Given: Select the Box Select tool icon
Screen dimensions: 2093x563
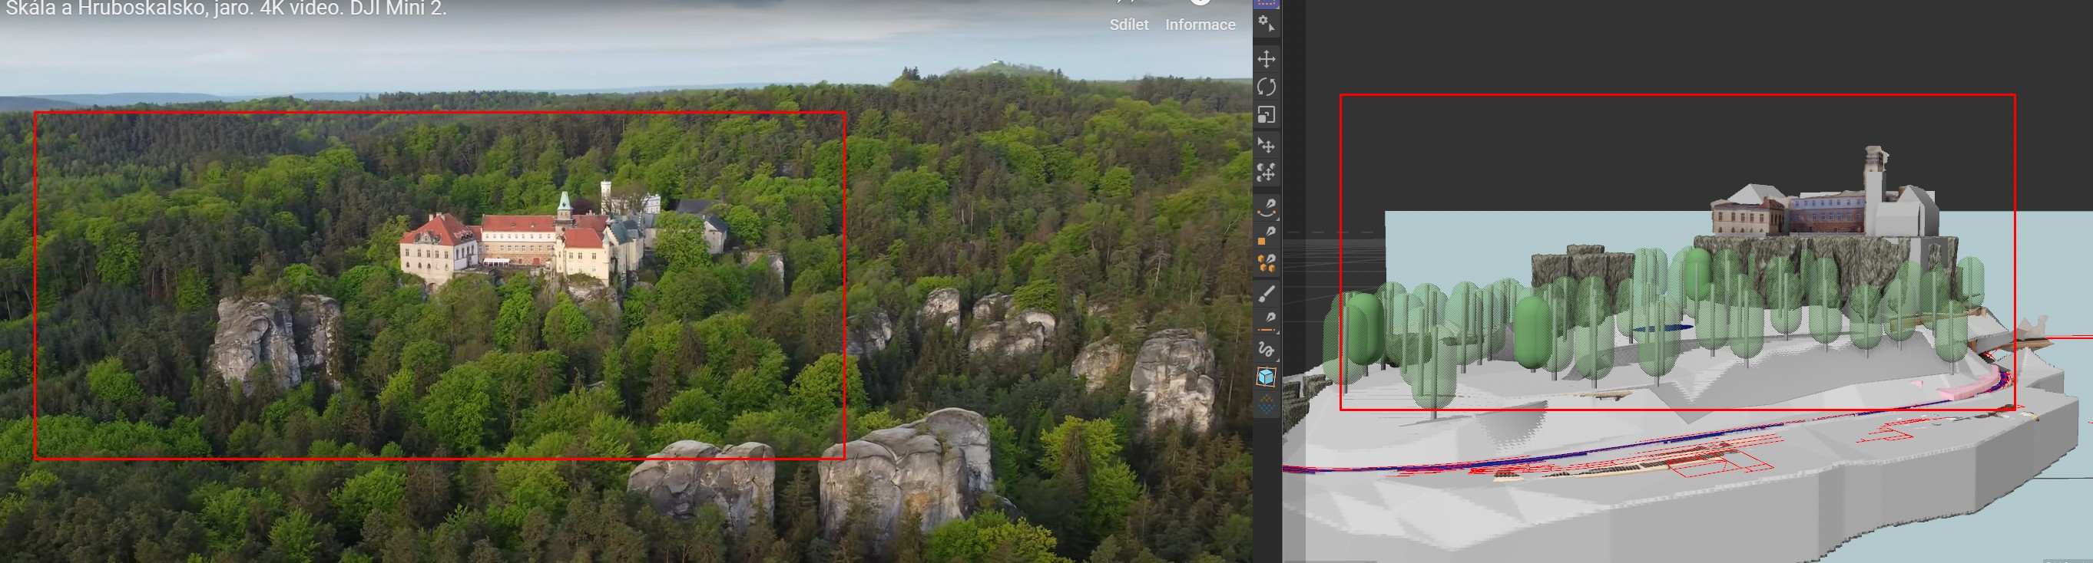Looking at the screenshot, I should (x=1266, y=3).
